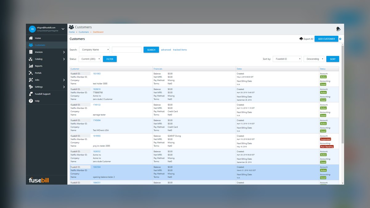Click the Customers breadcrumb link

point(84,32)
